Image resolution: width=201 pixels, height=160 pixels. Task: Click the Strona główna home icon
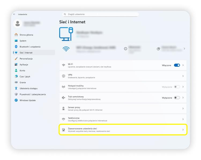coord(16,35)
